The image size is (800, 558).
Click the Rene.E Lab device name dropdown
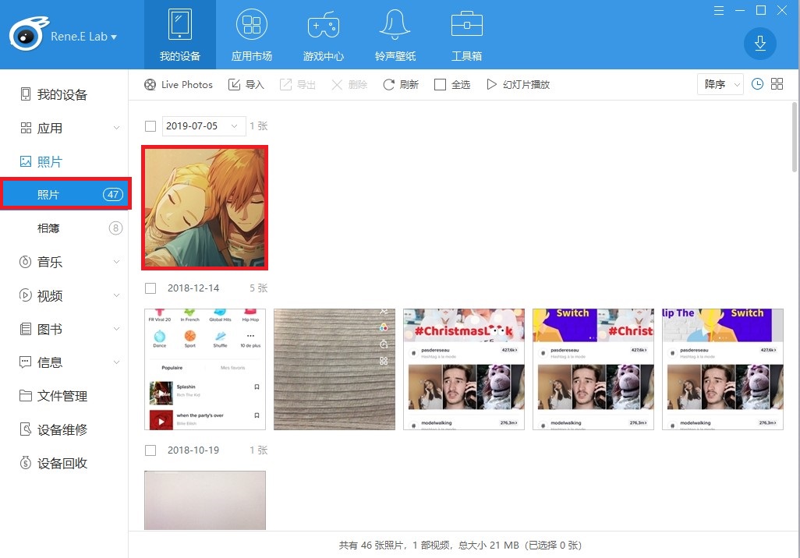83,37
